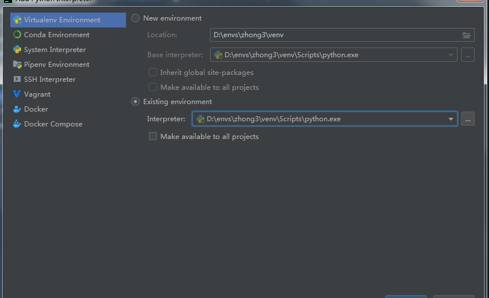Enable Make available to all projects under Existing environment
Viewport: 489px width, 298px height.
153,137
